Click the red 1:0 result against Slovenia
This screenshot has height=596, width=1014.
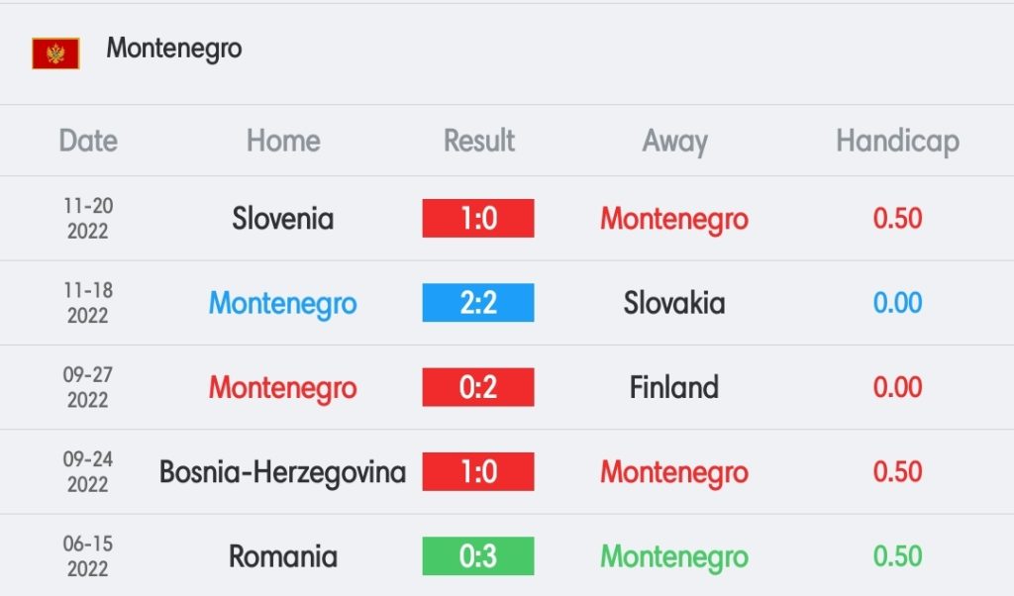click(x=478, y=218)
